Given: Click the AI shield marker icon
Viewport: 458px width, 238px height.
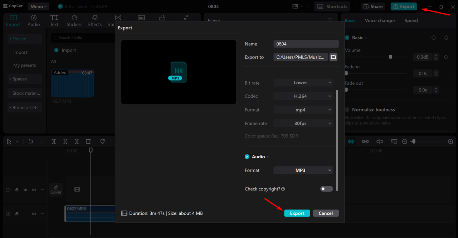Looking at the screenshot, I should click(x=103, y=142).
